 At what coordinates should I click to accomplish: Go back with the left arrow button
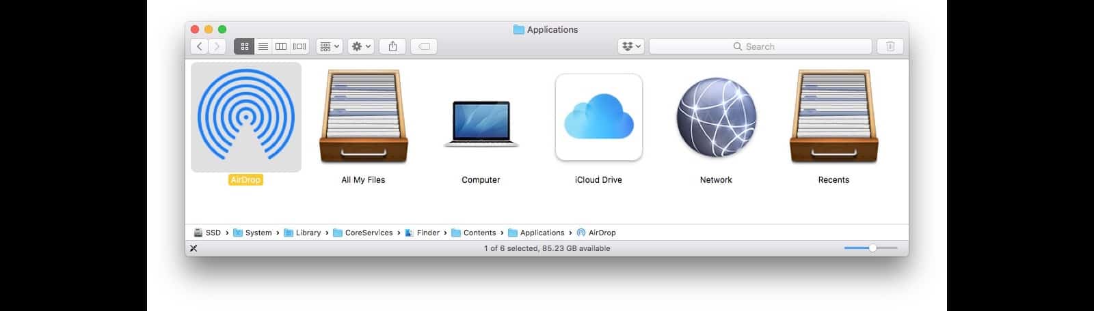click(x=199, y=46)
